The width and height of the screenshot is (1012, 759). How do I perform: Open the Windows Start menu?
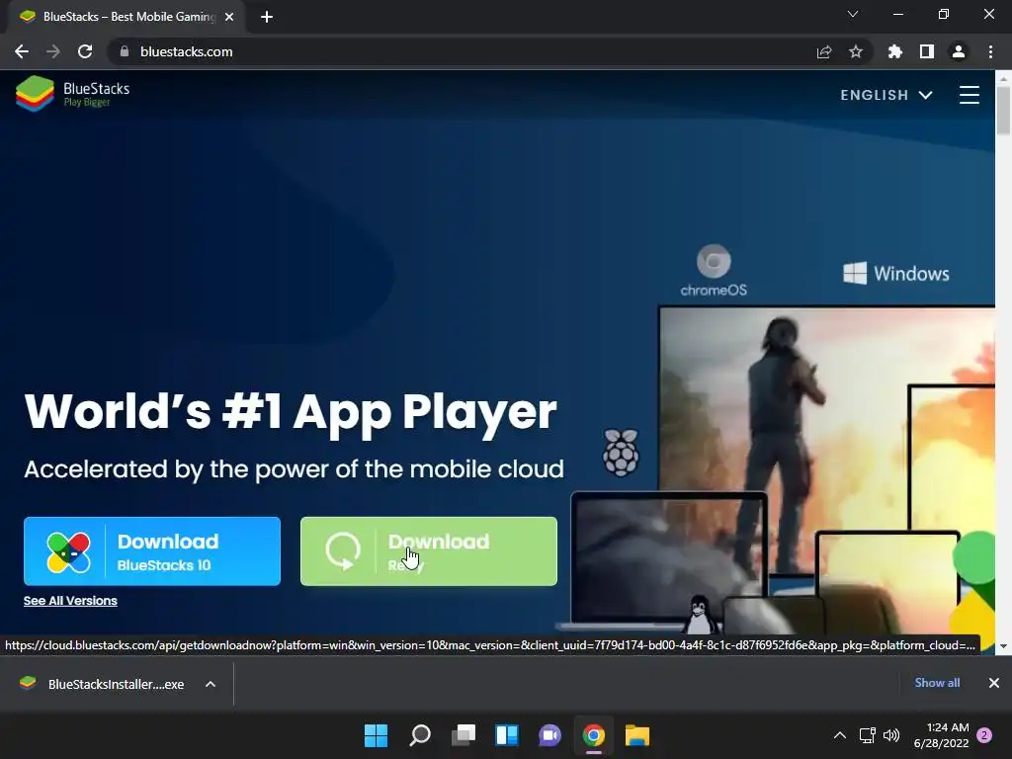pyautogui.click(x=376, y=735)
